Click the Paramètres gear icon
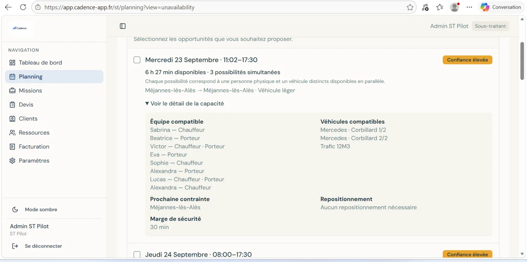 pos(12,160)
